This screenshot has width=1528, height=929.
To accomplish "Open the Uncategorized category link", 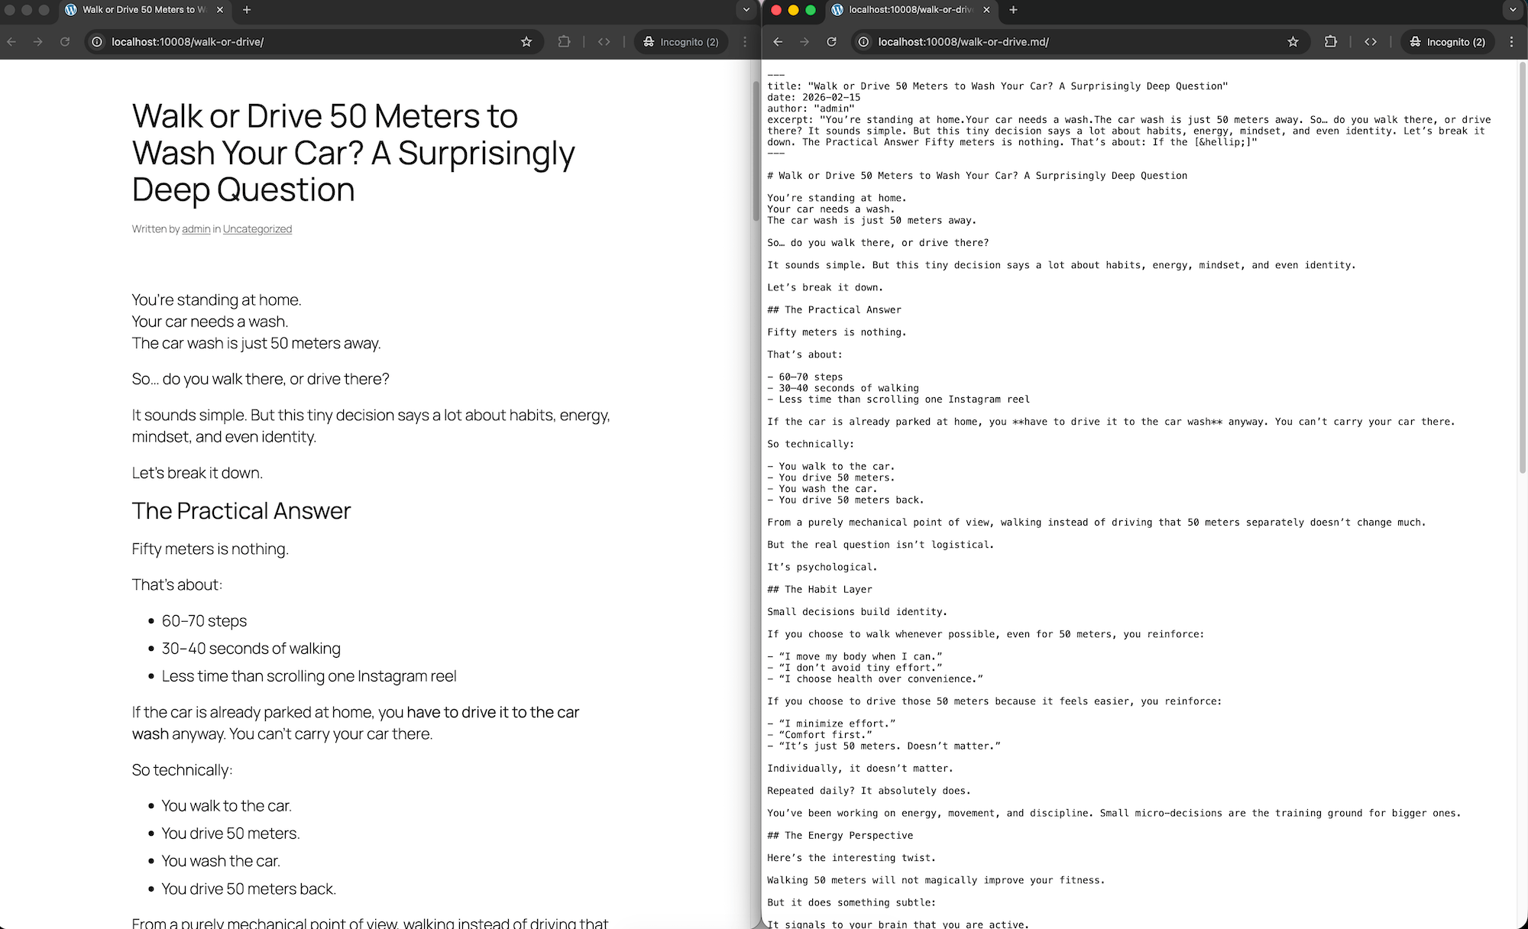I will click(257, 229).
